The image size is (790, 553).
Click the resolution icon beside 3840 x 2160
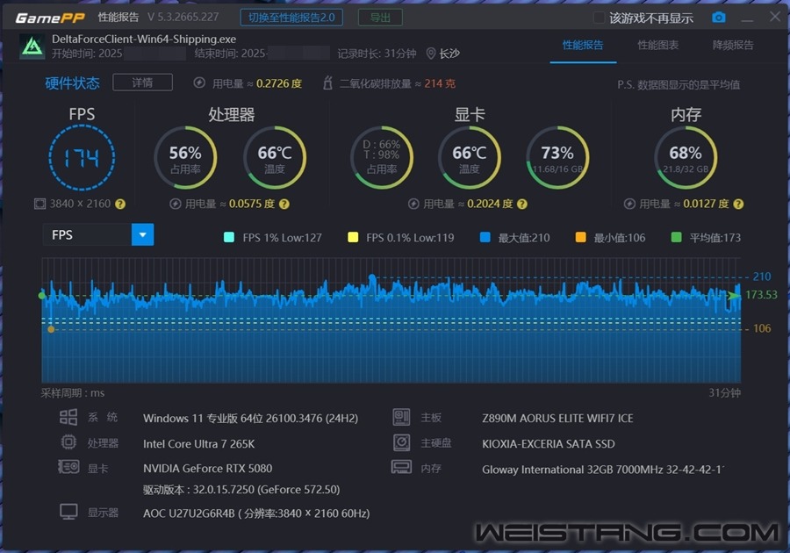click(x=39, y=204)
